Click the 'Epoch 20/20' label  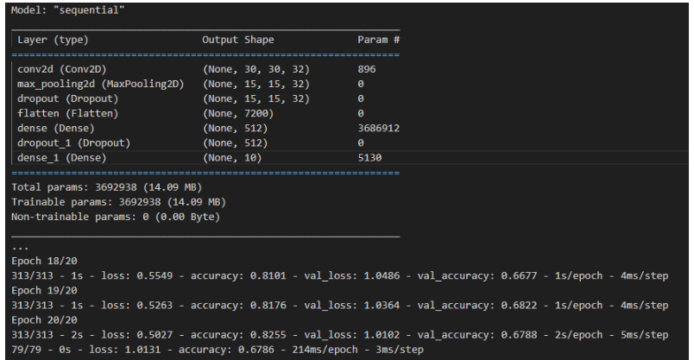40,319
